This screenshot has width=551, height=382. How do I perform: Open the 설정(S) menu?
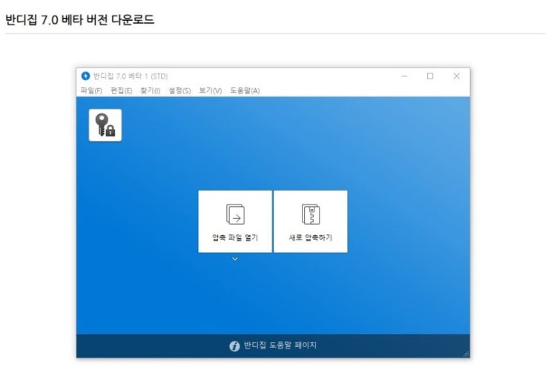179,90
